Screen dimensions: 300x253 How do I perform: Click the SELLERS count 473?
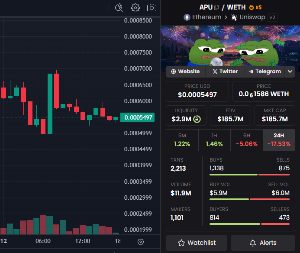pyautogui.click(x=284, y=217)
